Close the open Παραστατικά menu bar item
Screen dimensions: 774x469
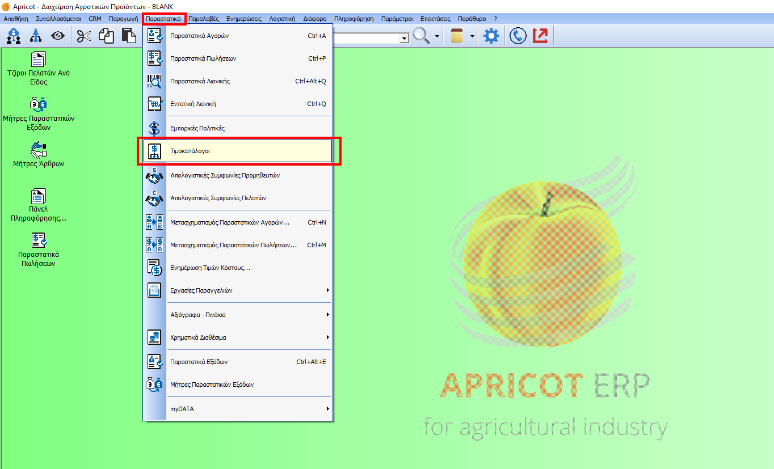coord(163,19)
